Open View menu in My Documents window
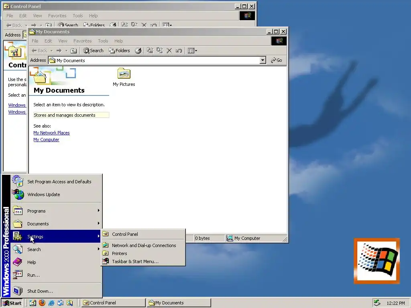 tap(63, 41)
